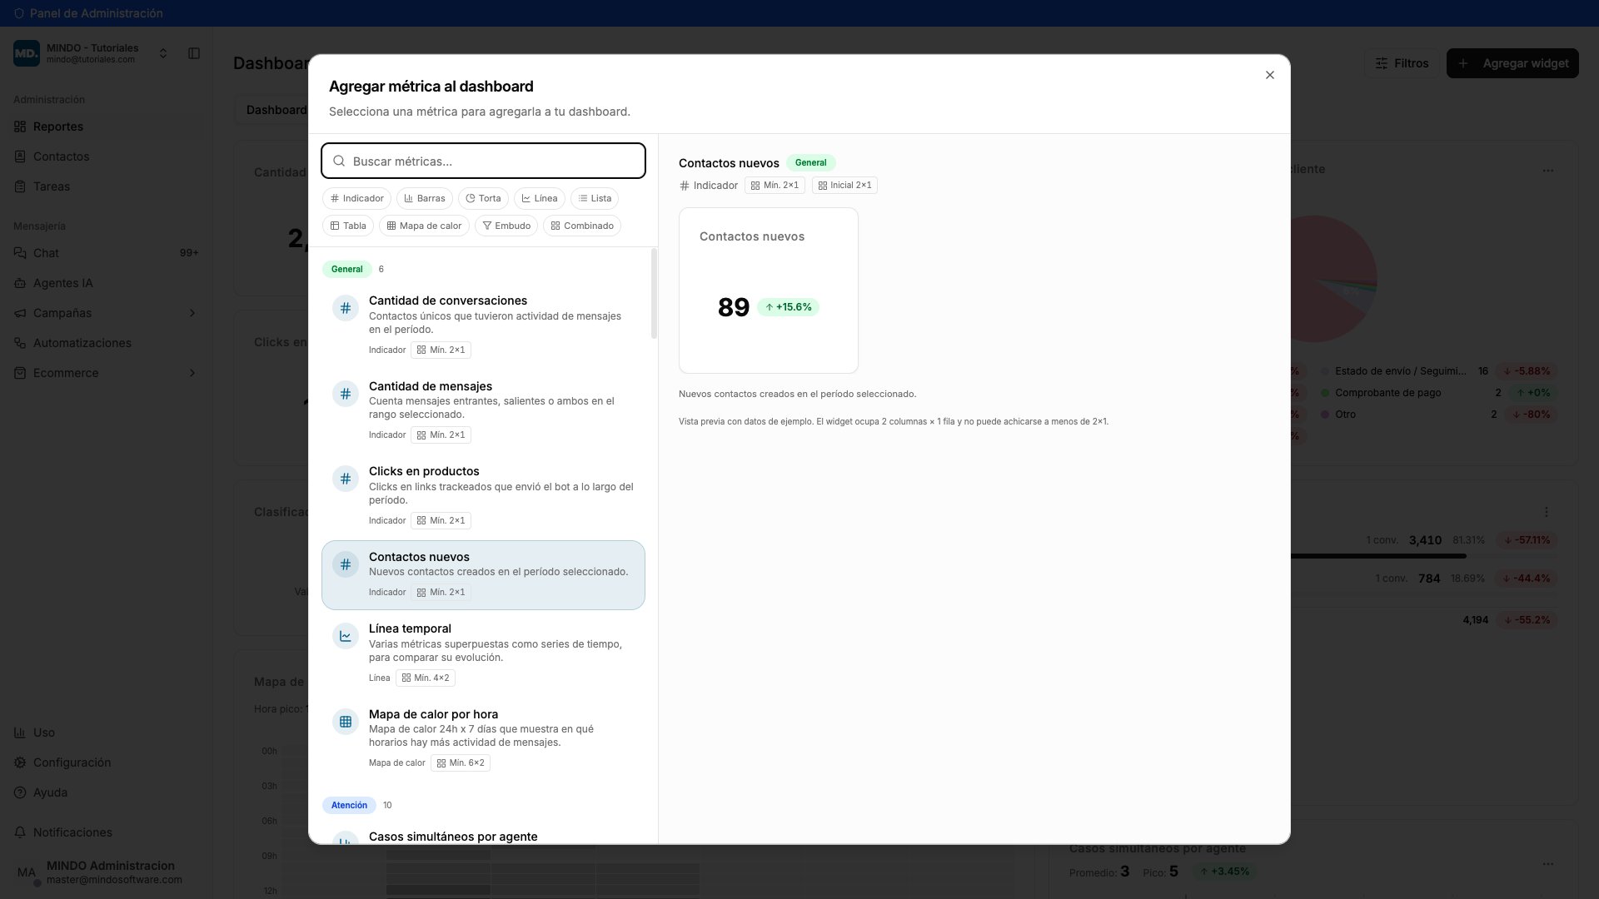Click the Inicial 2×1 size badge
Screen dimensions: 1599x899
pyautogui.click(x=844, y=185)
